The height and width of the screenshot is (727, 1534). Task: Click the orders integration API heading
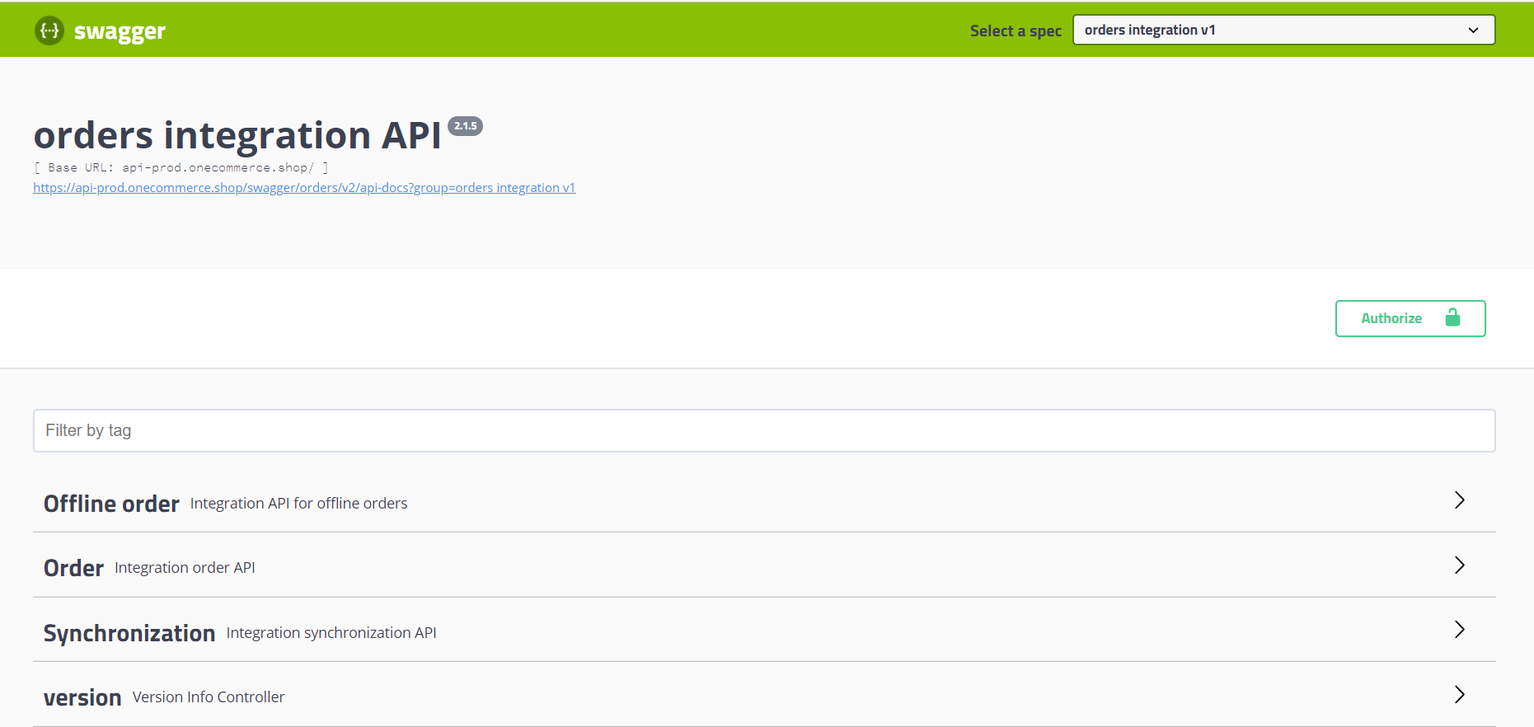point(237,135)
